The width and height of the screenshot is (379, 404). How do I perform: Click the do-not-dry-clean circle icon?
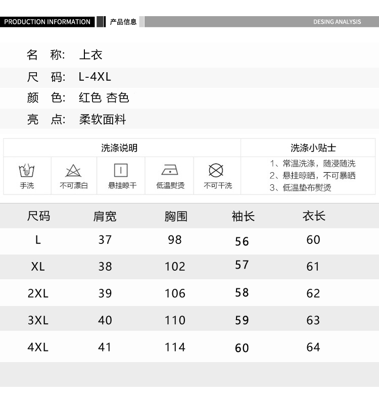tap(216, 170)
